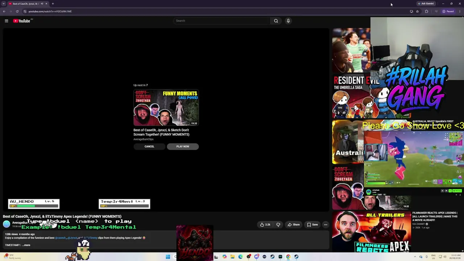Image resolution: width=464 pixels, height=261 pixels.
Task: Expand the tab search dropdown arrow
Action: point(4,4)
